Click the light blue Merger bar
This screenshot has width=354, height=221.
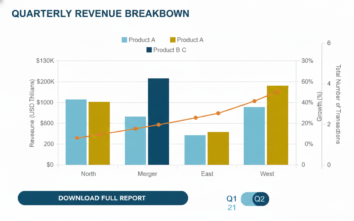135,141
